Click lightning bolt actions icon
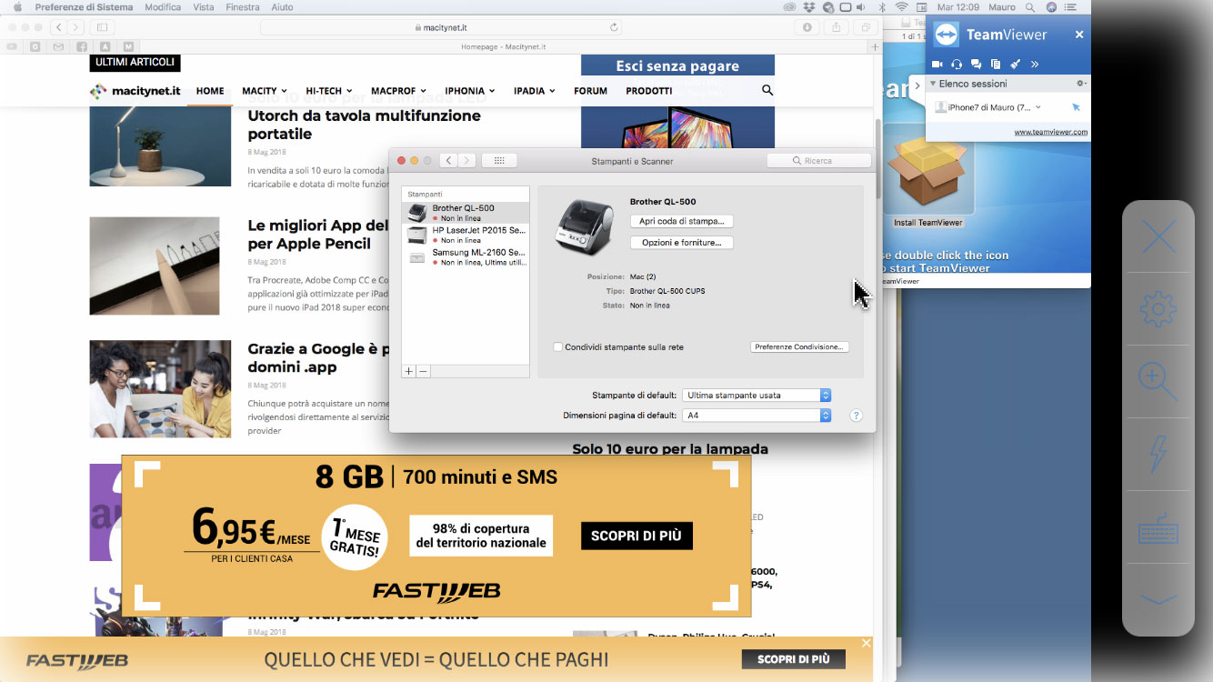This screenshot has width=1213, height=682. [1158, 454]
